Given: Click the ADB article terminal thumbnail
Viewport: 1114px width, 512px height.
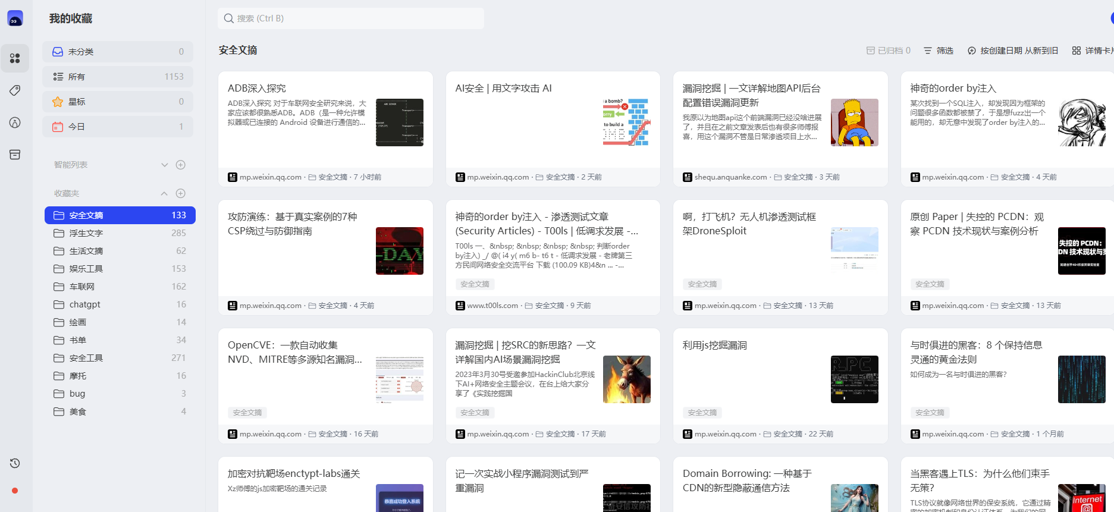Looking at the screenshot, I should 400,122.
